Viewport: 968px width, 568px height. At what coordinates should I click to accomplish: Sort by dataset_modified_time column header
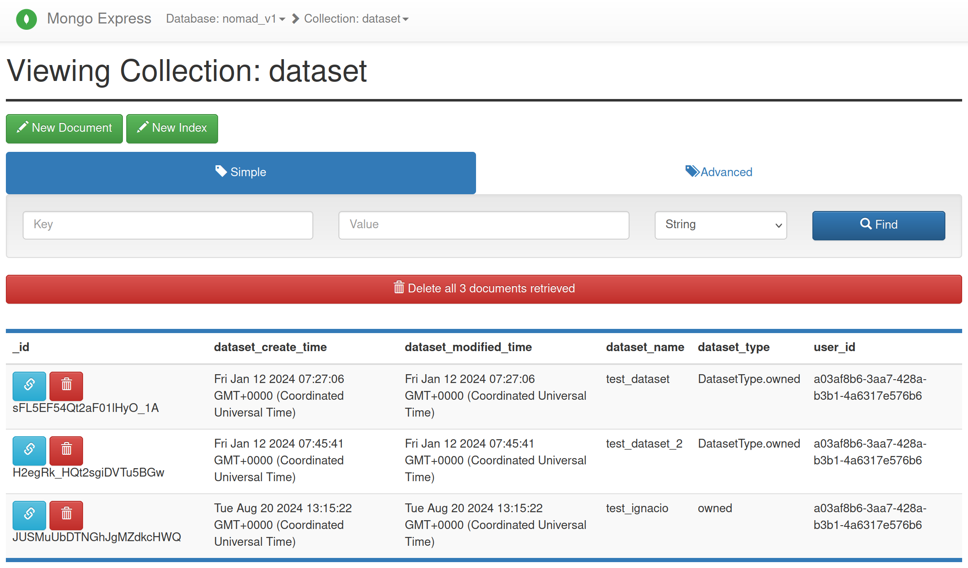coord(468,347)
